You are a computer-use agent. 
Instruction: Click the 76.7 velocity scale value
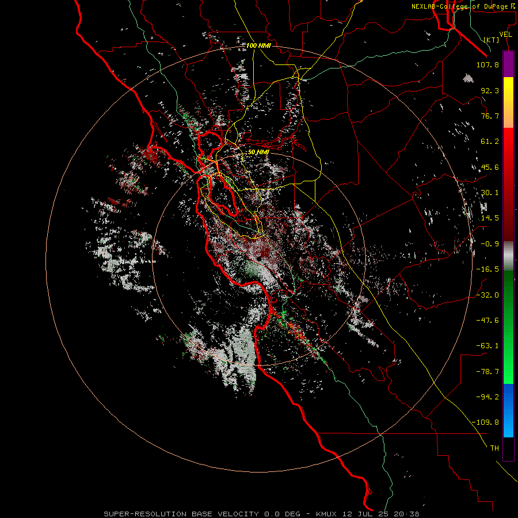pos(490,116)
